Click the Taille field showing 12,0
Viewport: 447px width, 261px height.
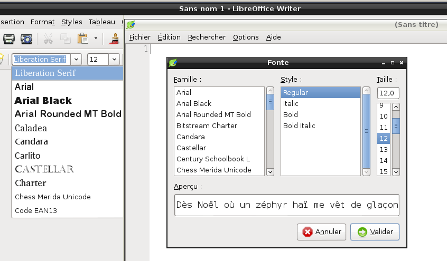(x=388, y=93)
